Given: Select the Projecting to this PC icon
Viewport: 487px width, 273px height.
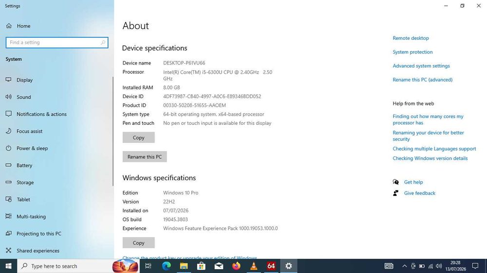Looking at the screenshot, I should (9, 233).
